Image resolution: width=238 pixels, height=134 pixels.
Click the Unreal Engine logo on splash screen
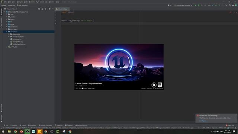coord(154,85)
